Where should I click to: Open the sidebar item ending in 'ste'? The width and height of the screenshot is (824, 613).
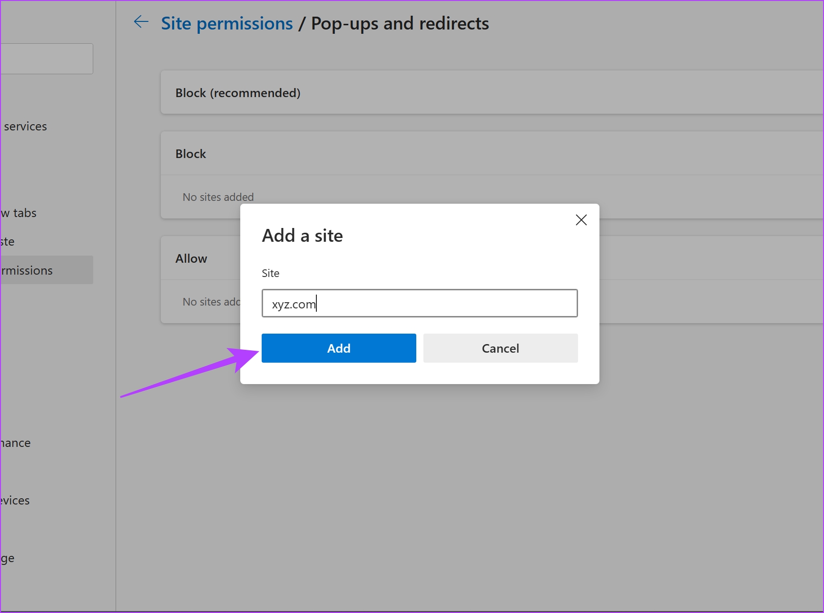pos(8,241)
